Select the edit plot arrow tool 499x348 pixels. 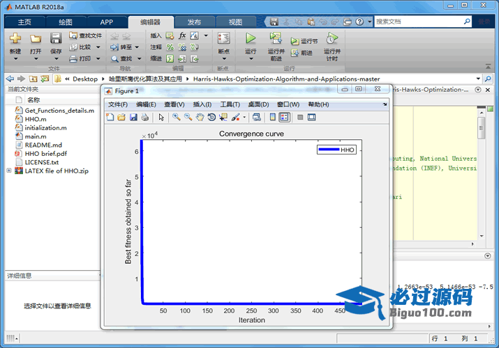pyautogui.click(x=161, y=117)
